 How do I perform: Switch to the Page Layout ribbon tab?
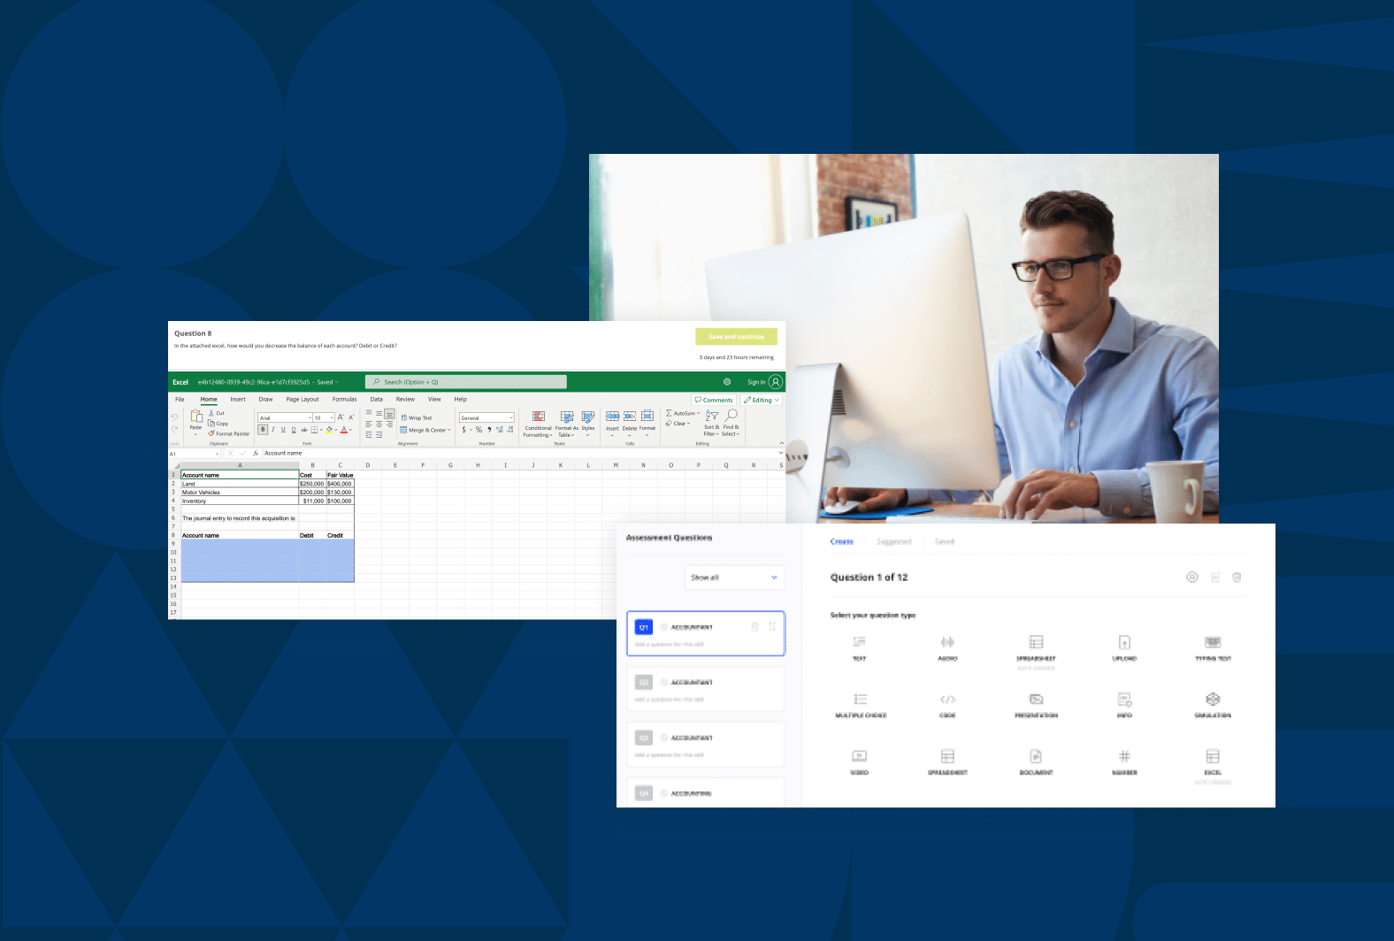(303, 400)
